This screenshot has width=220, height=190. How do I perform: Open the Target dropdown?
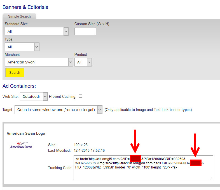coord(58,110)
